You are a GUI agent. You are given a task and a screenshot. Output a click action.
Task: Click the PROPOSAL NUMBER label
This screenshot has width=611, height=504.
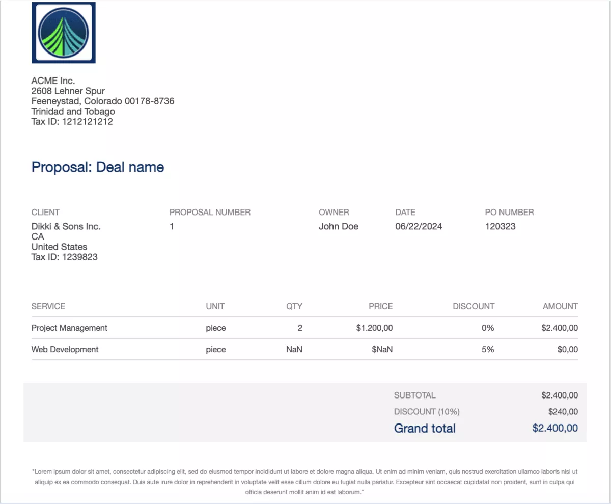click(x=210, y=212)
